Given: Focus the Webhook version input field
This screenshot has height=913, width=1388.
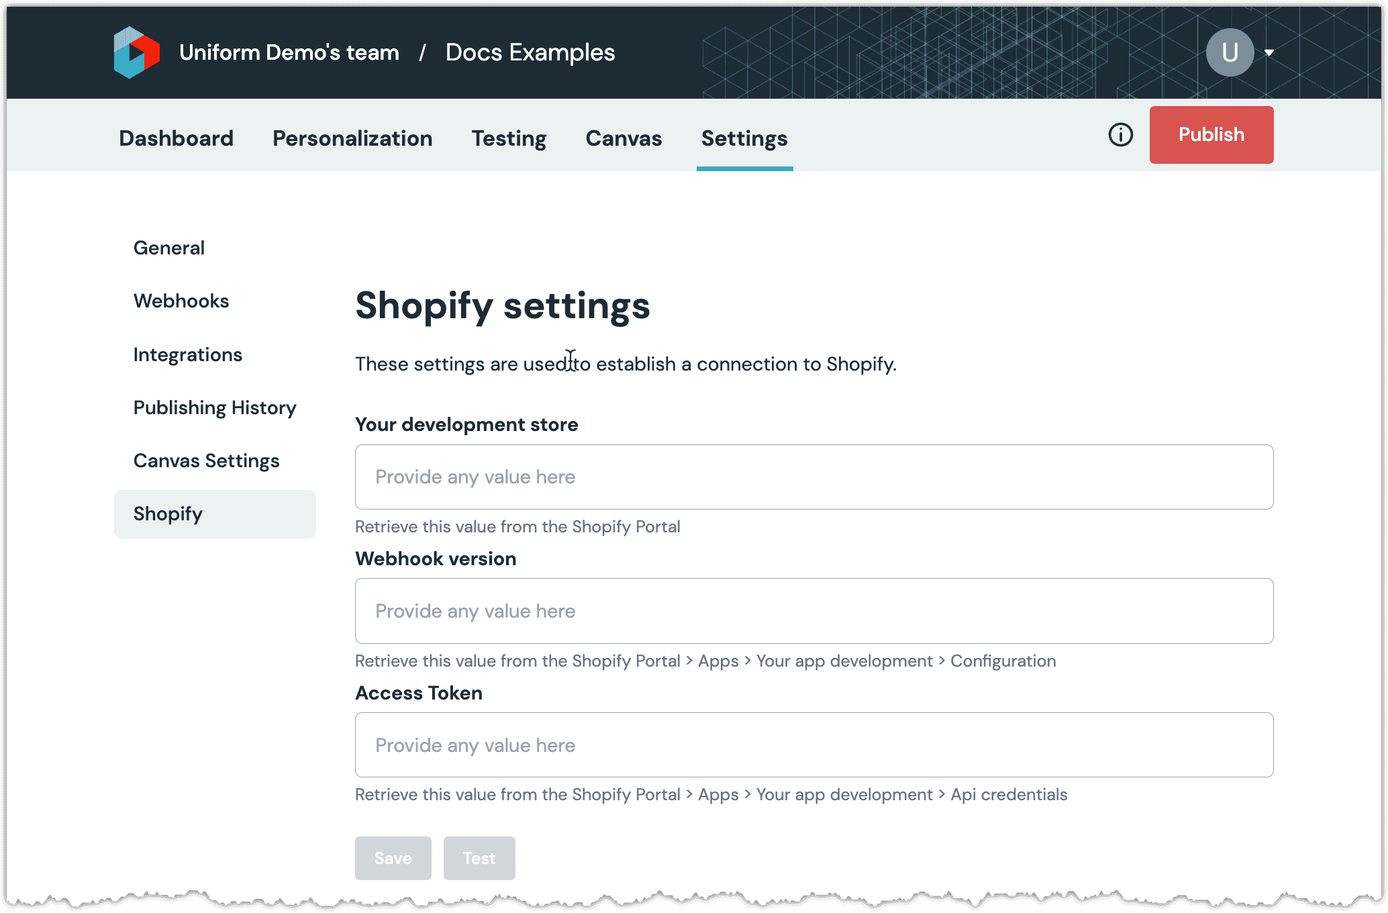Looking at the screenshot, I should coord(814,611).
